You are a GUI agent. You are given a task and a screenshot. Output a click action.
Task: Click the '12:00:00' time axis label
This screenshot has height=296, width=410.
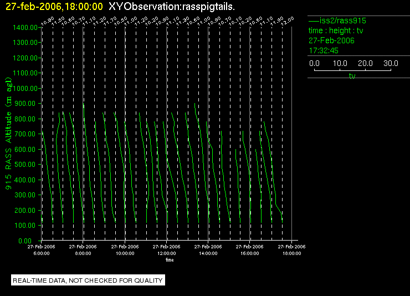click(167, 253)
